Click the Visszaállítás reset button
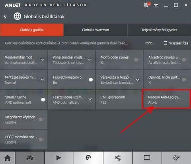 [176, 43]
